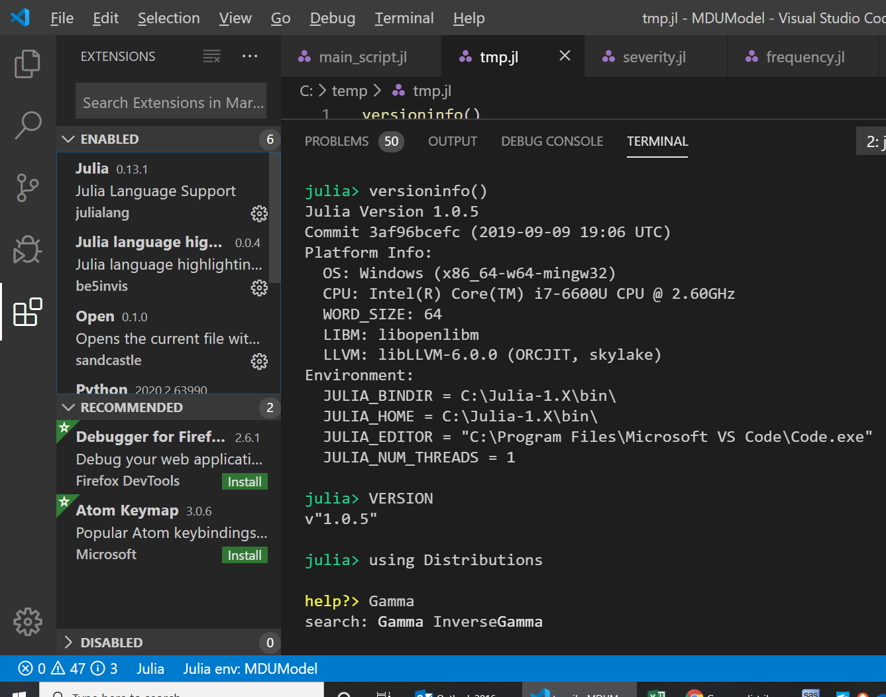This screenshot has height=697, width=886.
Task: Click the Excel icon in Windows taskbar
Action: (x=657, y=693)
